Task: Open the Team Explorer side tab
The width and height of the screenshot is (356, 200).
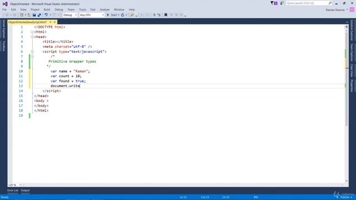Action: (352, 52)
